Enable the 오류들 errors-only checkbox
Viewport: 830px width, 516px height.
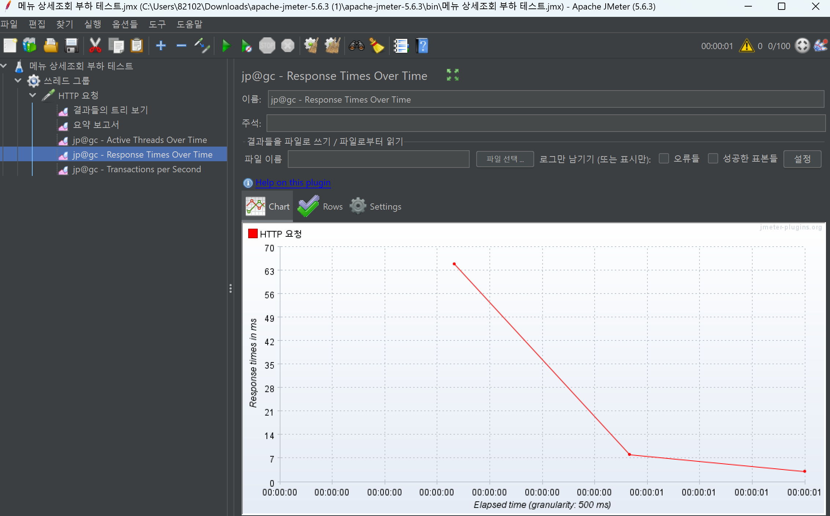click(664, 159)
